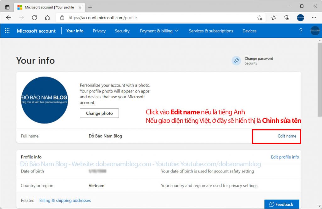The image size is (322, 209).
Task: Click the Your info page heading
Action: click(x=36, y=61)
